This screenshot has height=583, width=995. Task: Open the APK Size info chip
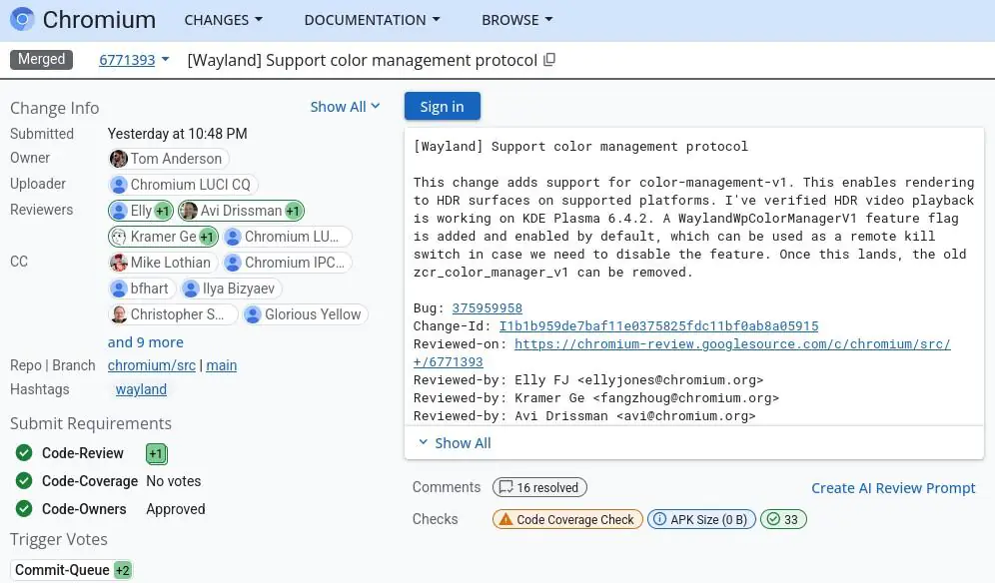point(699,519)
